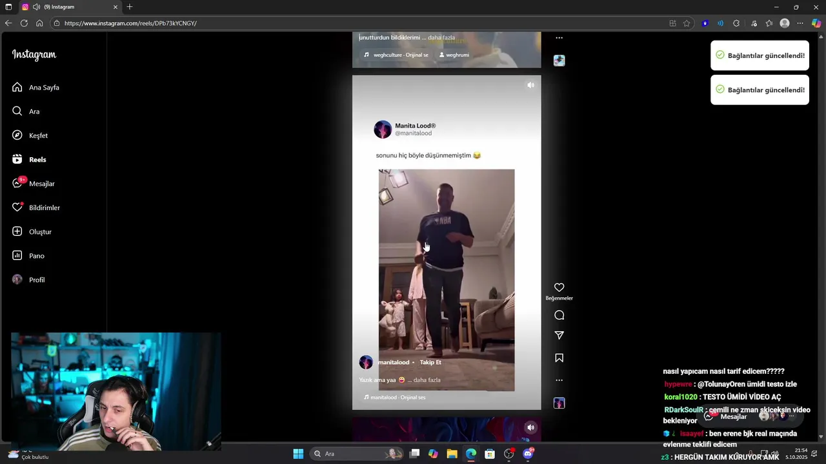Close the Instagram browser tab
826x464 pixels.
point(116,7)
